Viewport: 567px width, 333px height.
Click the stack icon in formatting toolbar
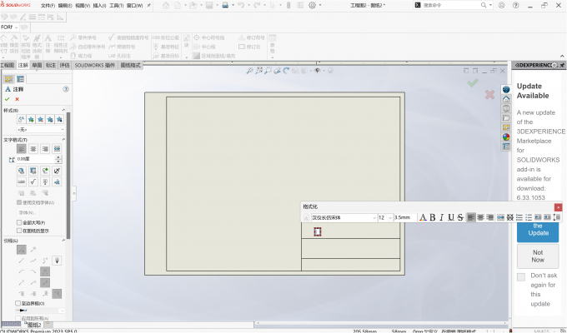(509, 217)
